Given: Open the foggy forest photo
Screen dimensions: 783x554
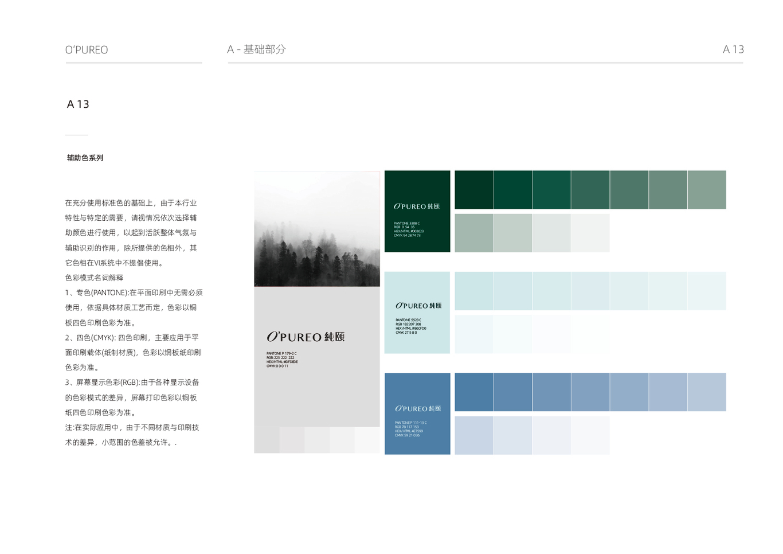Looking at the screenshot, I should click(x=317, y=229).
